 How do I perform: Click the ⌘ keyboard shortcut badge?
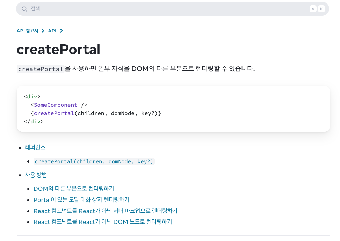click(x=313, y=9)
